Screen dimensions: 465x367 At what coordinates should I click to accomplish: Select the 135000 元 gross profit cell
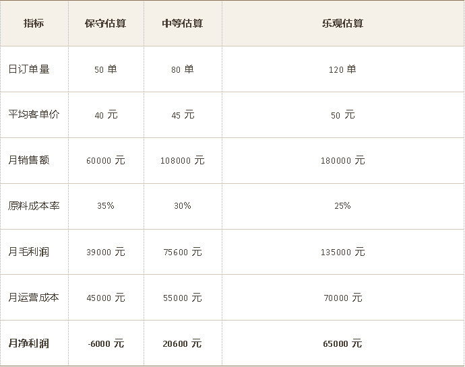click(x=342, y=252)
